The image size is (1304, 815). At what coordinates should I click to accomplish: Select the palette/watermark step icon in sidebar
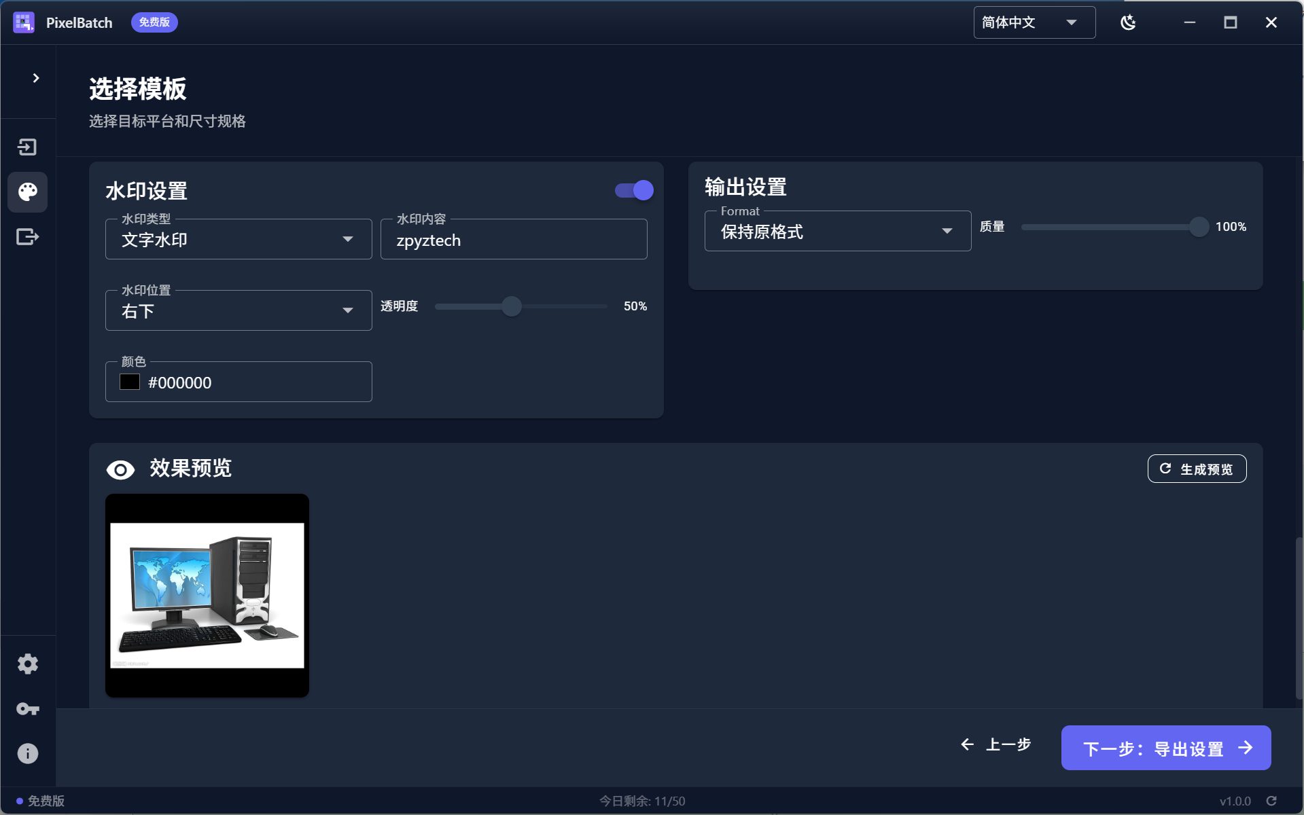click(x=28, y=192)
